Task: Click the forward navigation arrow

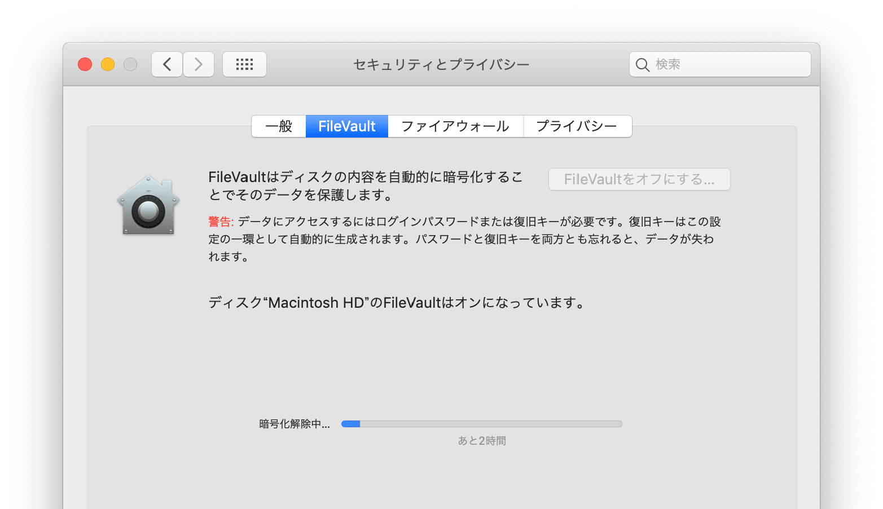Action: pyautogui.click(x=199, y=64)
